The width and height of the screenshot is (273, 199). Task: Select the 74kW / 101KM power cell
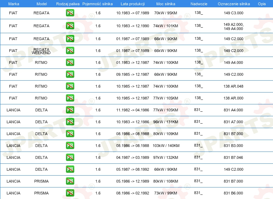coord(165,26)
